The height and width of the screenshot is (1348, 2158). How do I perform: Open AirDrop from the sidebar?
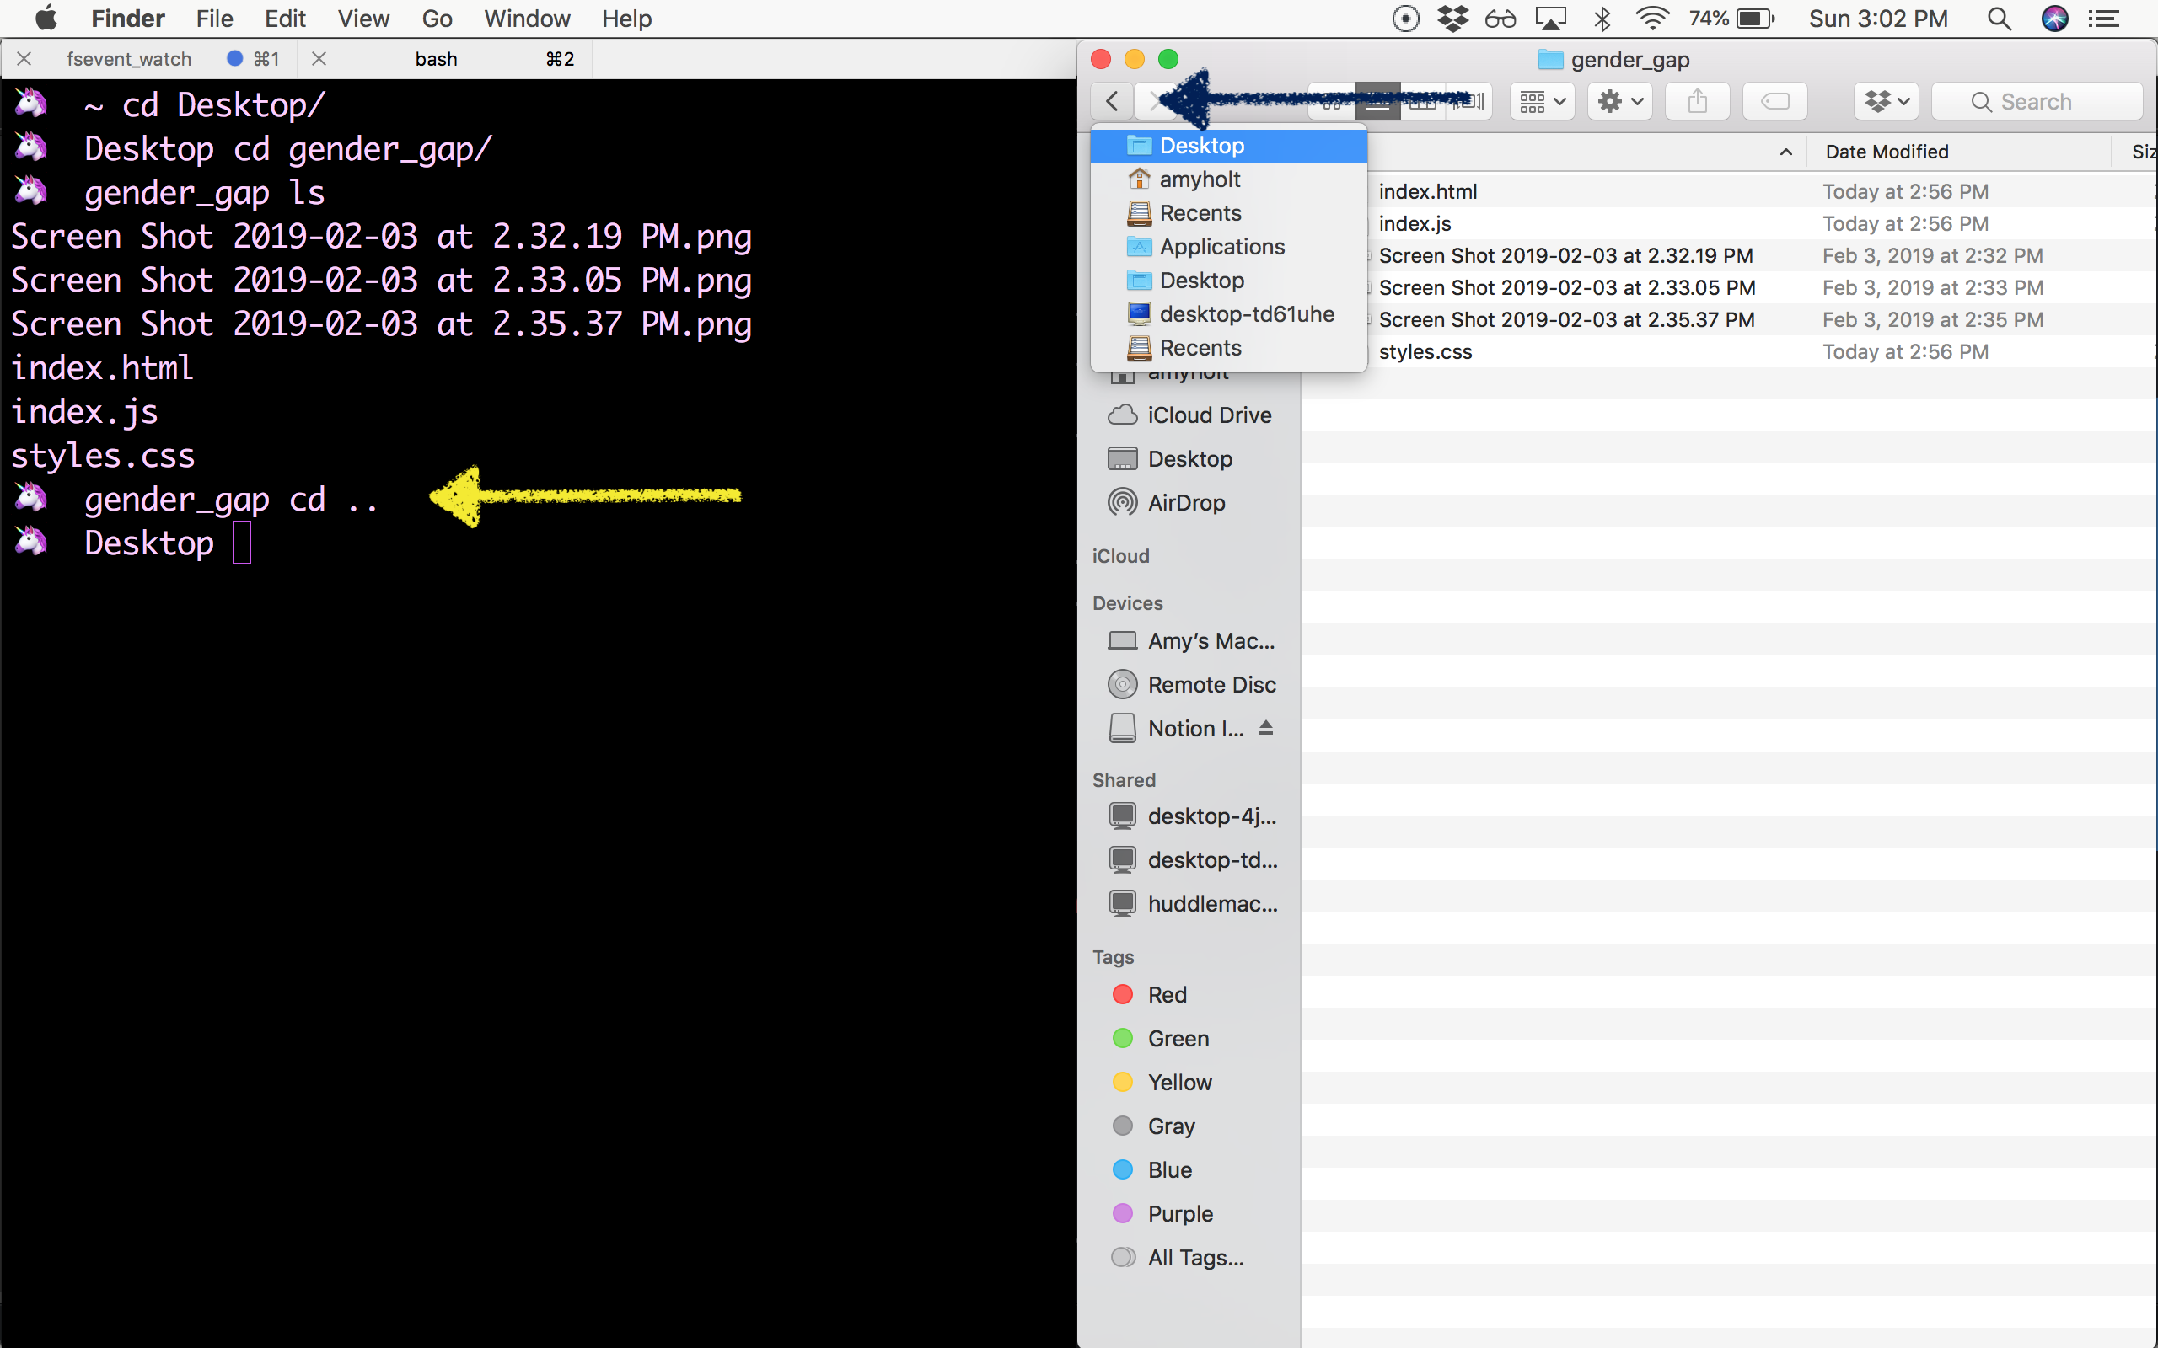[x=1184, y=502]
